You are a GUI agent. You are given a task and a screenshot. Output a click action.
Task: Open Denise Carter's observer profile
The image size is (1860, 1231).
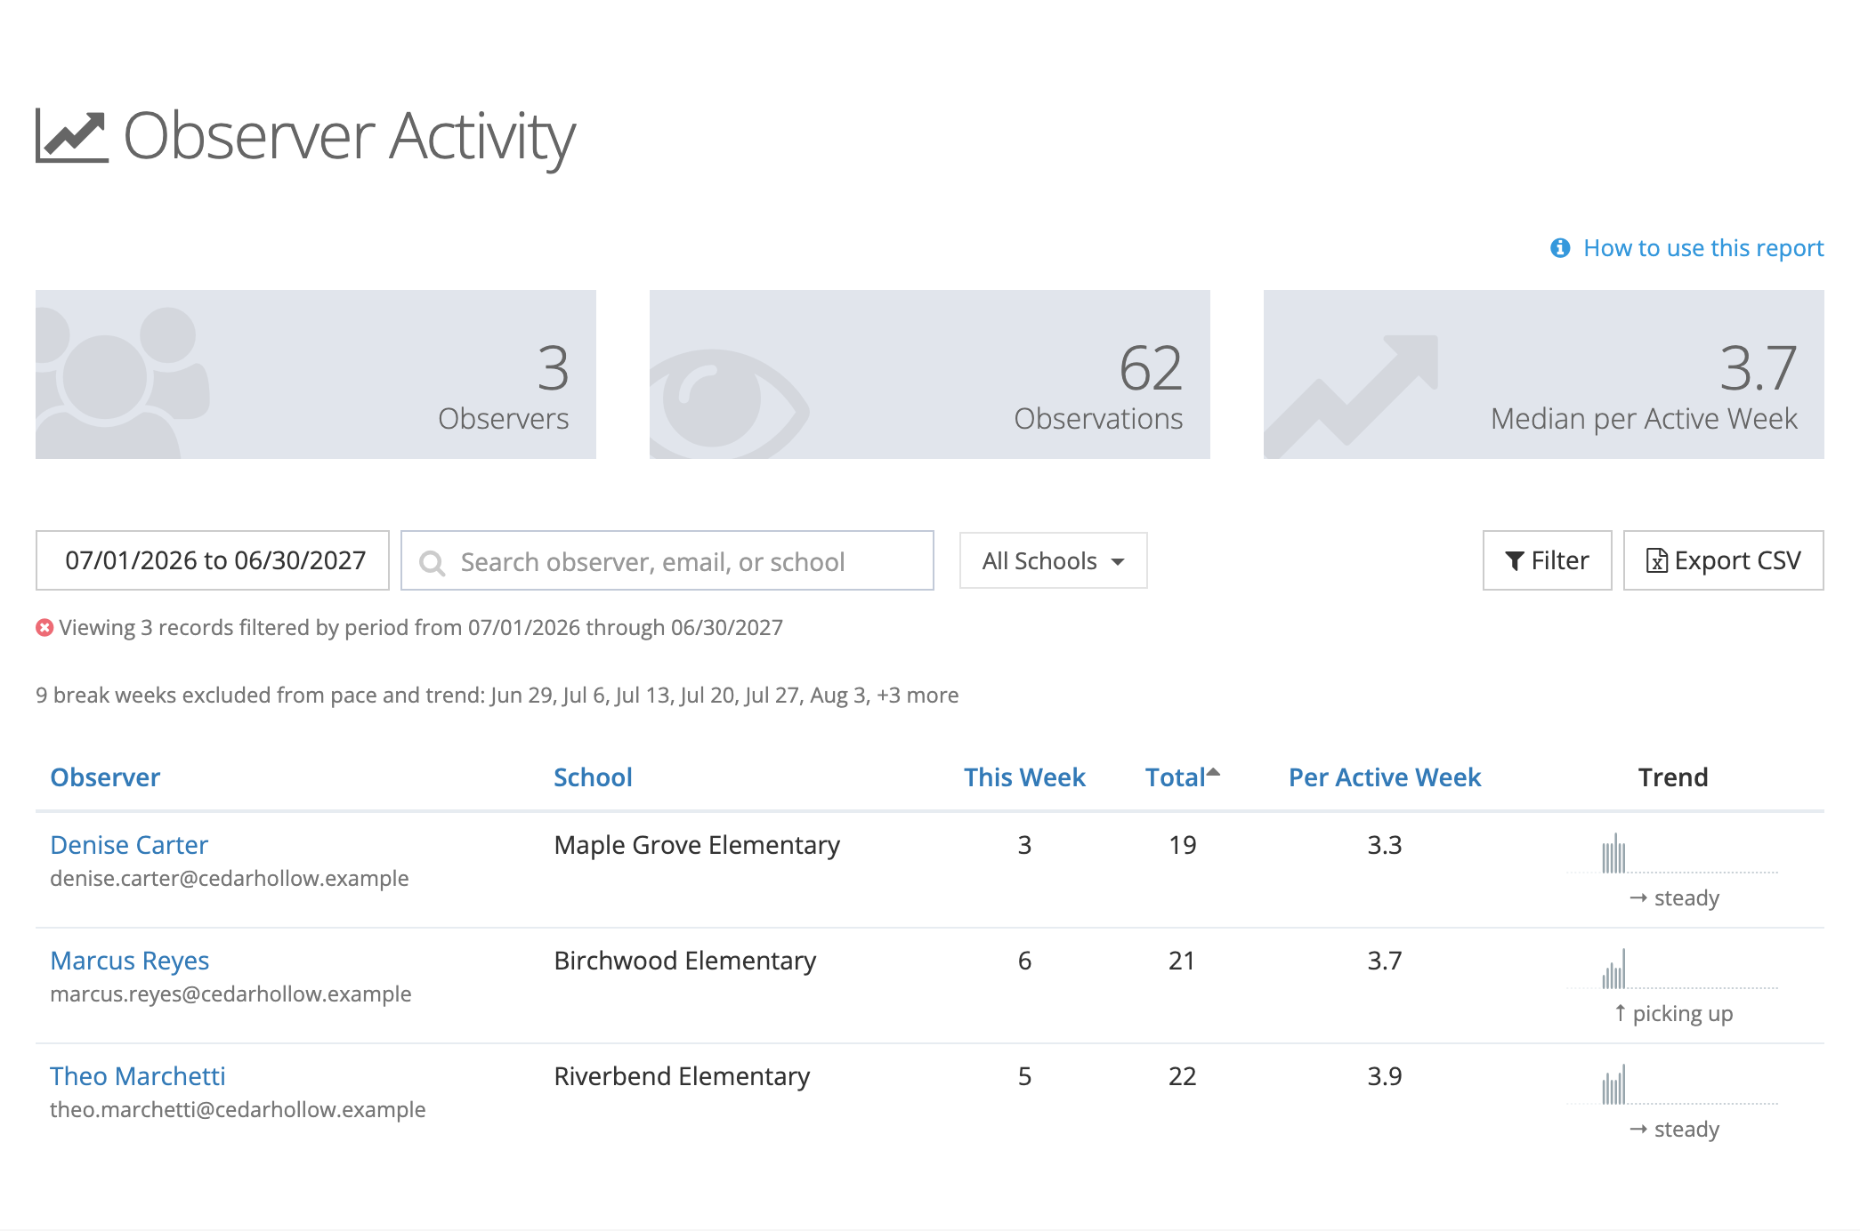pyautogui.click(x=129, y=845)
